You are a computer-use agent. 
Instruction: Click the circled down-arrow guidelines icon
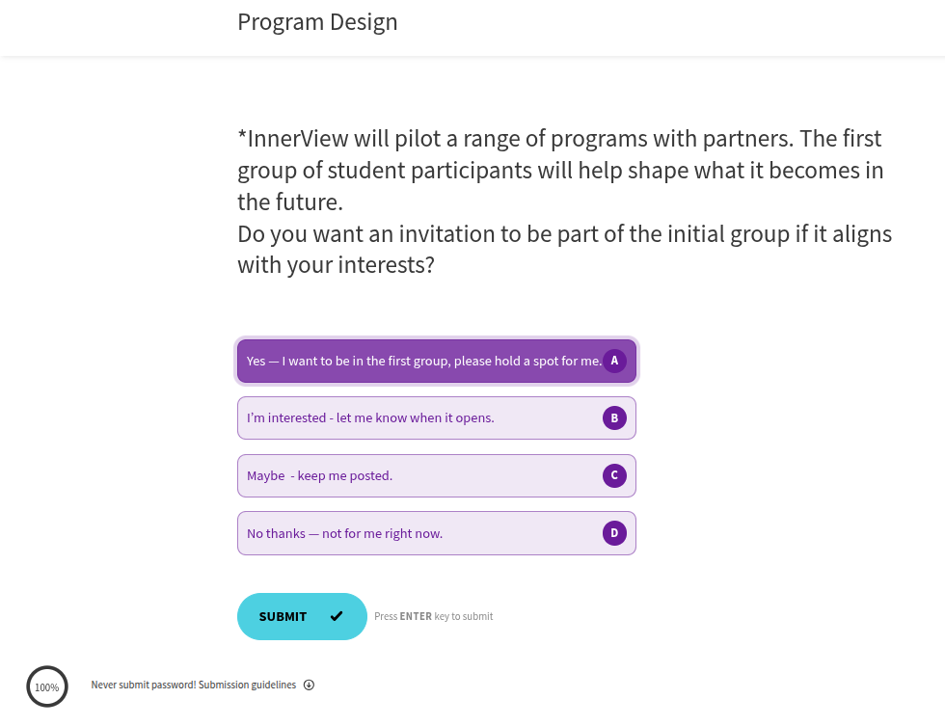(309, 686)
